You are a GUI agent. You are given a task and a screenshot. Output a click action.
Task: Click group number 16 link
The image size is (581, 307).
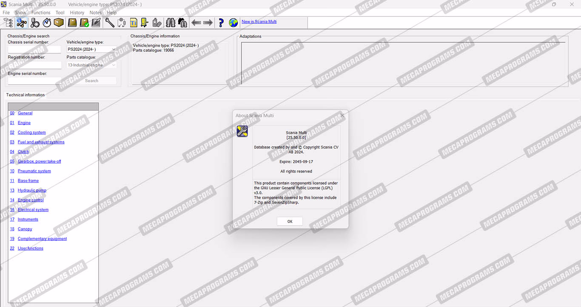pos(12,210)
